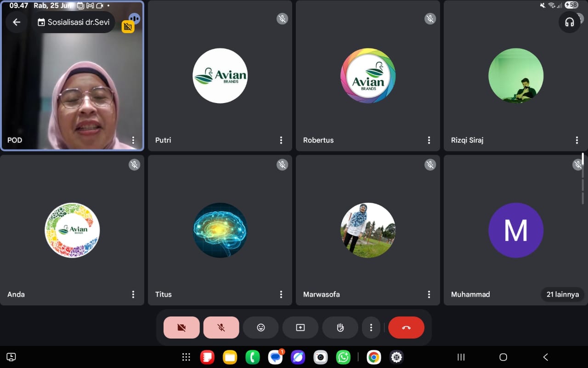The image size is (588, 368).
Task: Tap the yellow captions-off badge
Action: click(x=128, y=27)
